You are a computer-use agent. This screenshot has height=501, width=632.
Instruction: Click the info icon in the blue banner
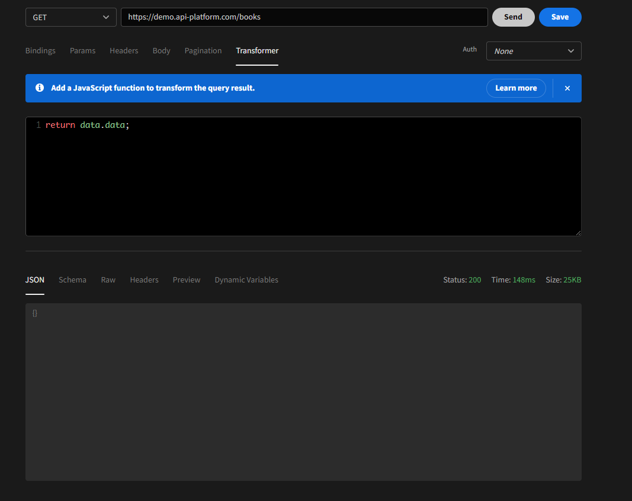coord(39,88)
